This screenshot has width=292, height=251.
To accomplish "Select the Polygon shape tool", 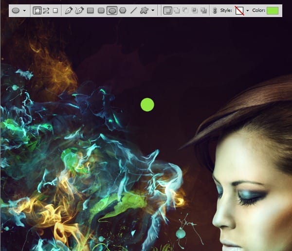I will [123, 10].
